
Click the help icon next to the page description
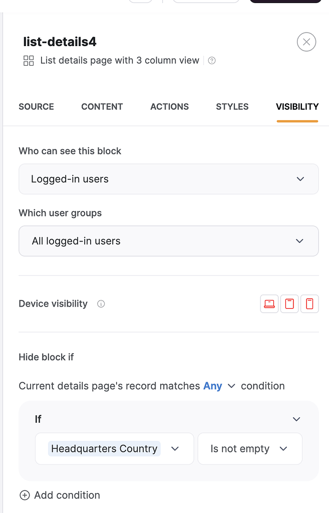[x=211, y=60]
